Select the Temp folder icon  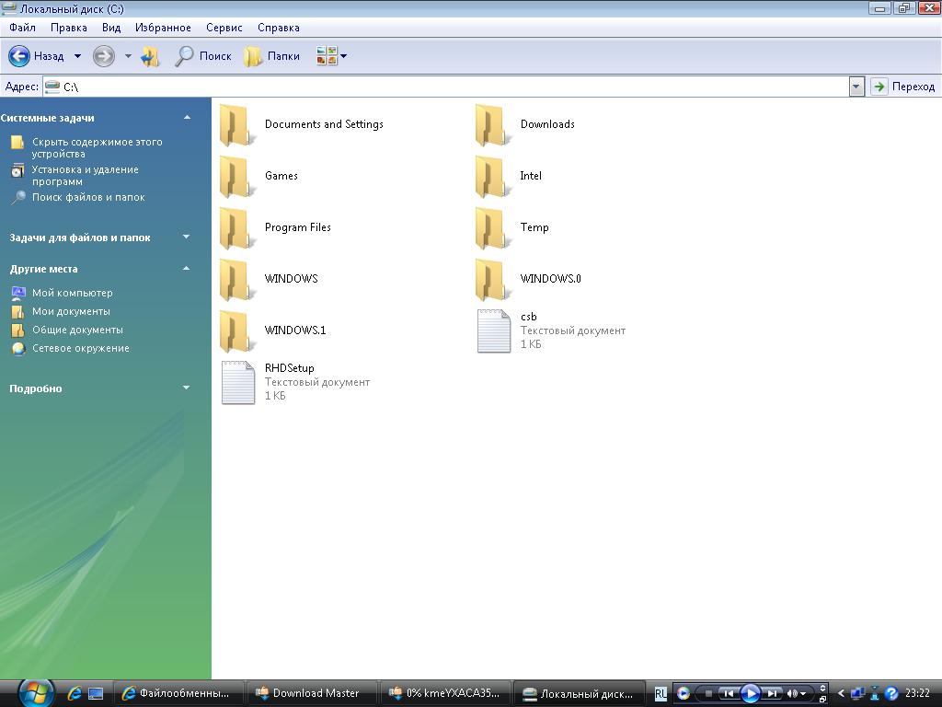[x=492, y=228]
